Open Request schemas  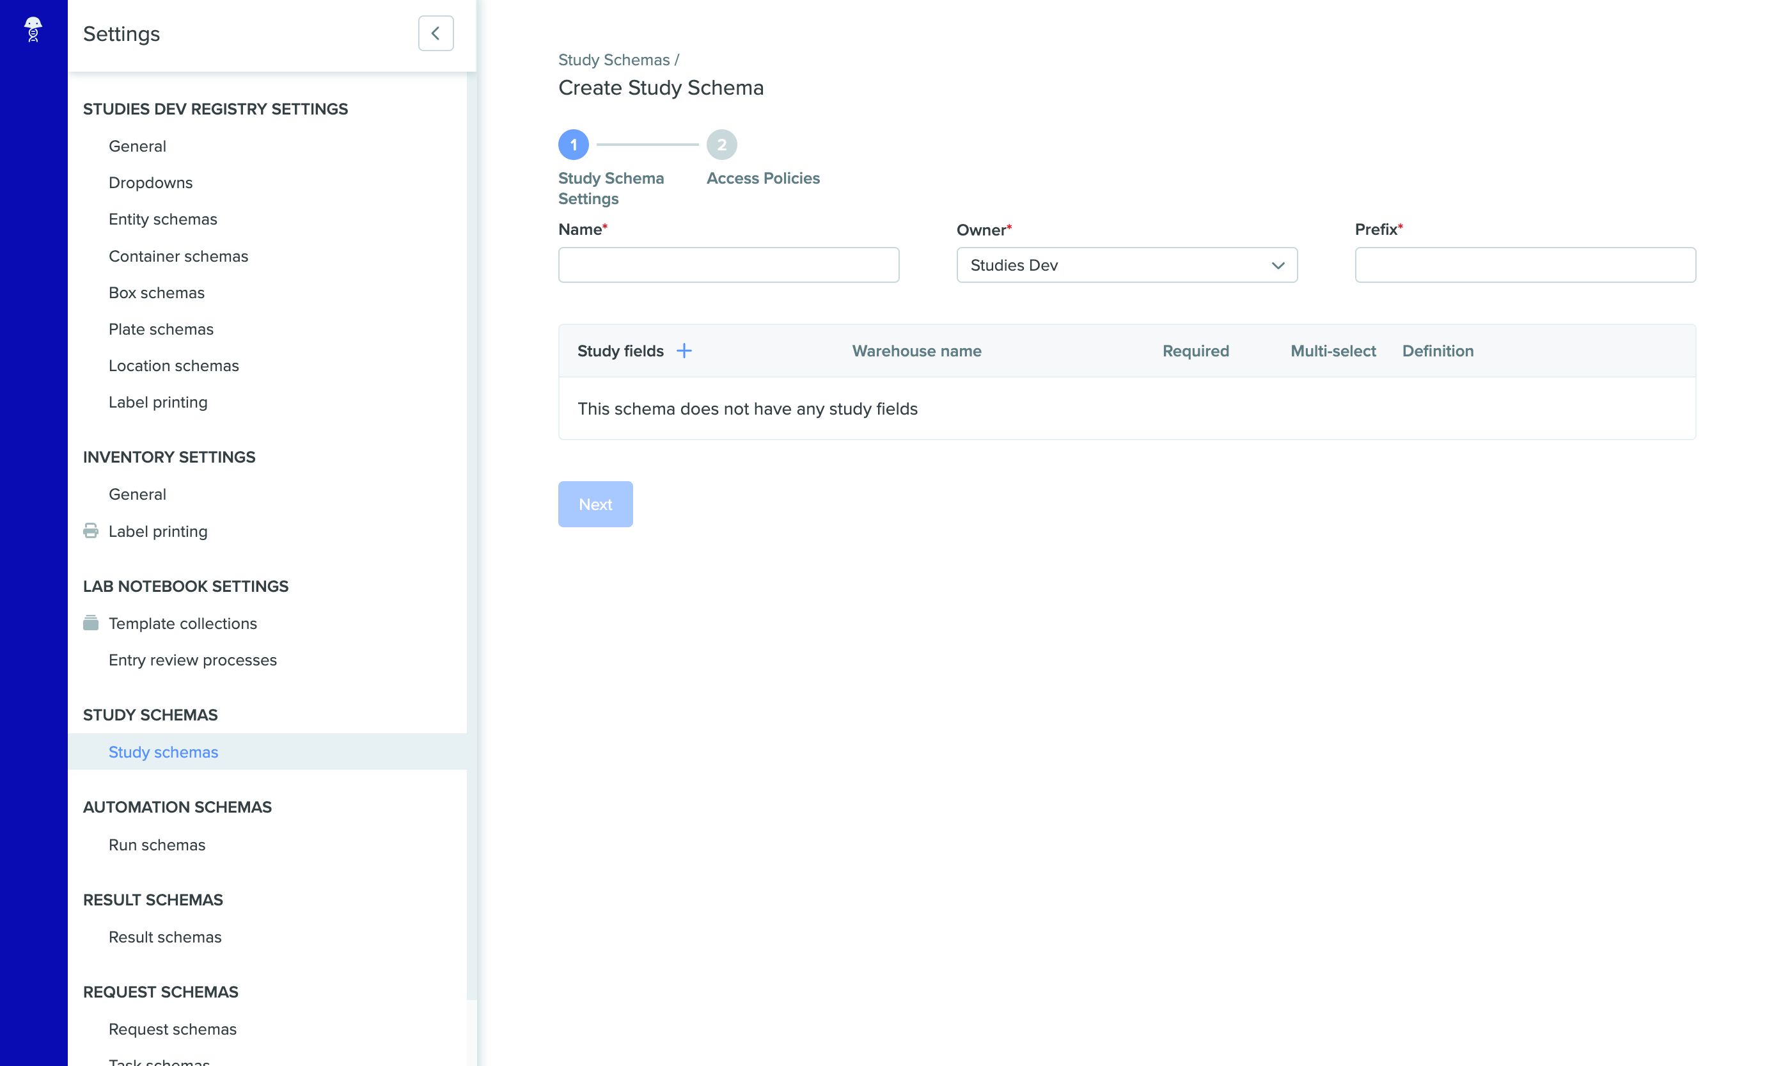tap(173, 1029)
